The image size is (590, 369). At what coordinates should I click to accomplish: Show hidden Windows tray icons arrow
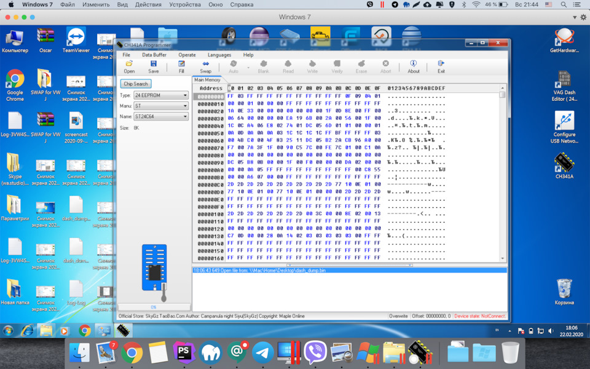509,331
